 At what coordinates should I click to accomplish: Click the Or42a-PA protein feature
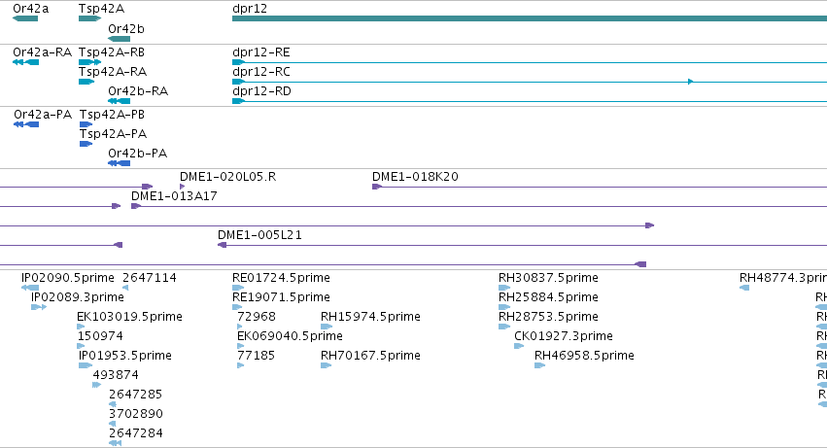tap(26, 124)
